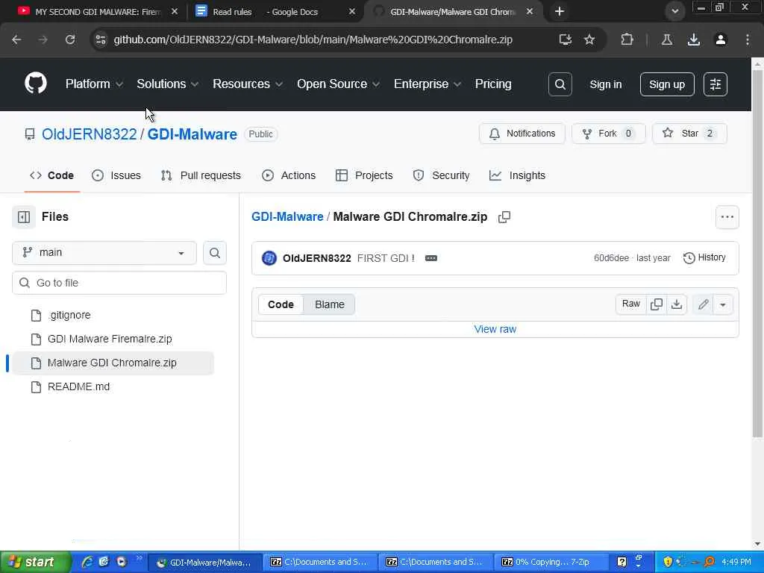Image resolution: width=764 pixels, height=573 pixels.
Task: Click the Sign up button
Action: point(666,84)
